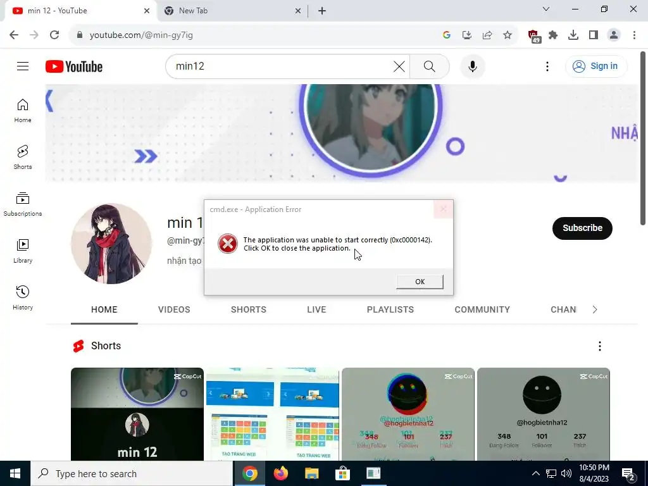The width and height of the screenshot is (648, 486).
Task: Close the min 12 - YouTube tab
Action: [x=147, y=11]
